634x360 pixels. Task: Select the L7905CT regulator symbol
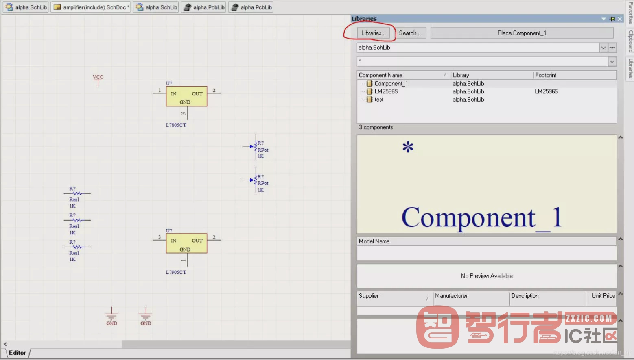[186, 243]
